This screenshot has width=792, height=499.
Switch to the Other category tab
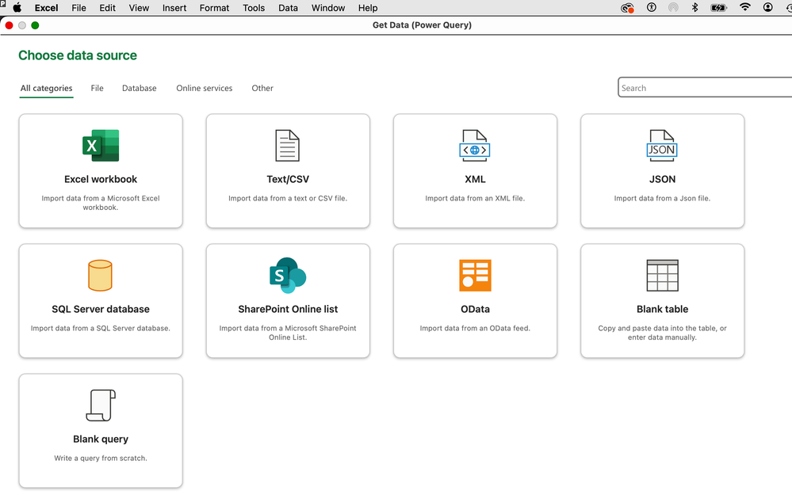point(262,88)
